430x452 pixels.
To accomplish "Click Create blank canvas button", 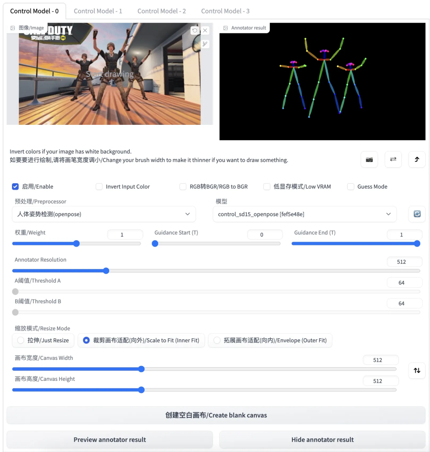I will coord(216,415).
